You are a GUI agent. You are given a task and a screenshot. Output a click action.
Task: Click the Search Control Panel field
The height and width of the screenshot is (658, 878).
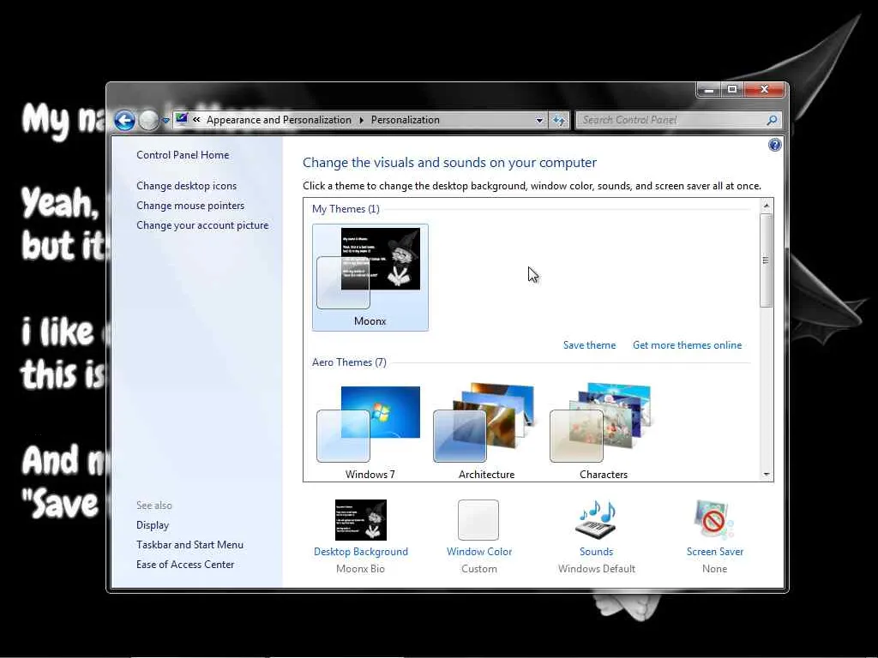(x=678, y=120)
